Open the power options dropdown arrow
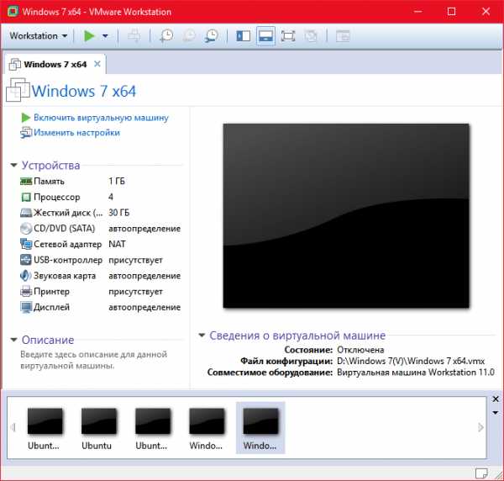The height and width of the screenshot is (481, 504). 105,36
